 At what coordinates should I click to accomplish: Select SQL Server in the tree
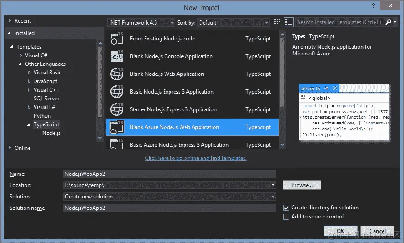tap(46, 99)
